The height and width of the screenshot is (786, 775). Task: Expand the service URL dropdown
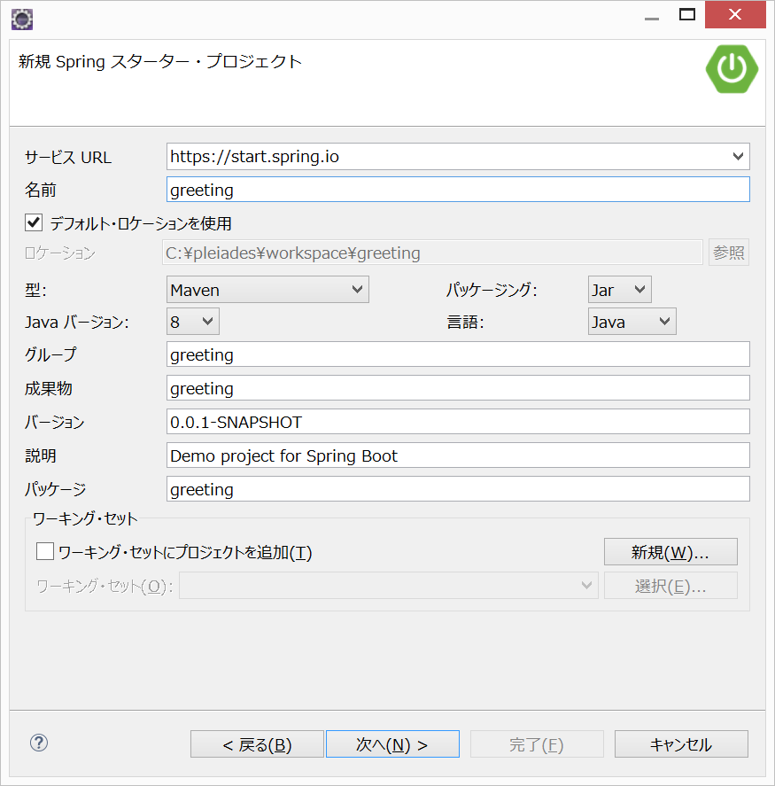click(738, 156)
